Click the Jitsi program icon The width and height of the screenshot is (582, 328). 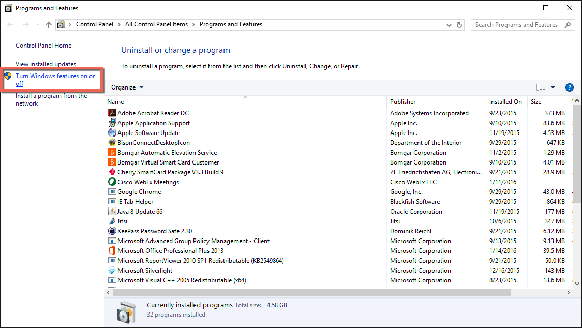112,221
